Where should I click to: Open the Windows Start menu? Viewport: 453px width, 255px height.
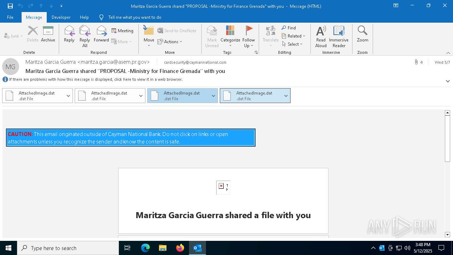click(x=8, y=248)
